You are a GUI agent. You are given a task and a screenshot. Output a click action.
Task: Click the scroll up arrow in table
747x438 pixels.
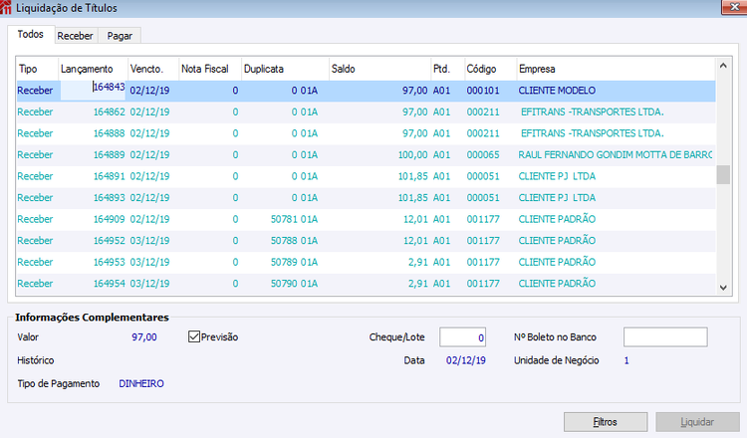click(723, 66)
